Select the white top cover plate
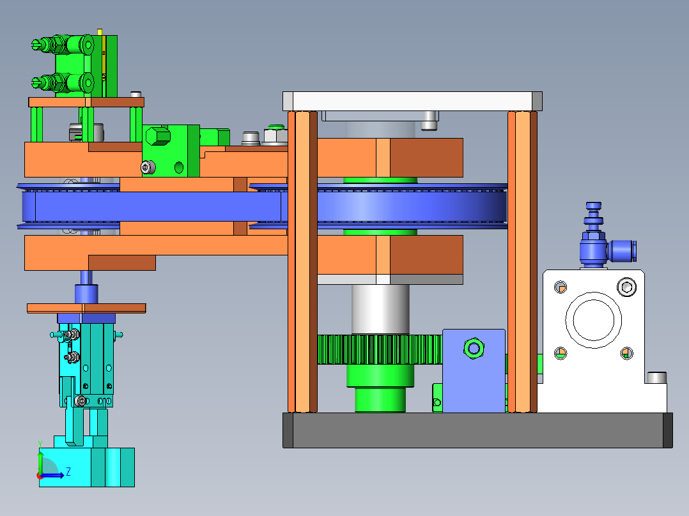689x516 pixels. (412, 100)
